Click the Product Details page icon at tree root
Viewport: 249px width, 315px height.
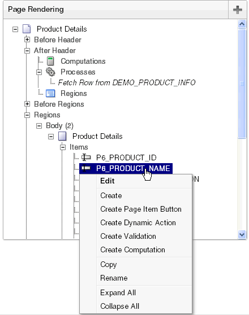[x=27, y=29]
